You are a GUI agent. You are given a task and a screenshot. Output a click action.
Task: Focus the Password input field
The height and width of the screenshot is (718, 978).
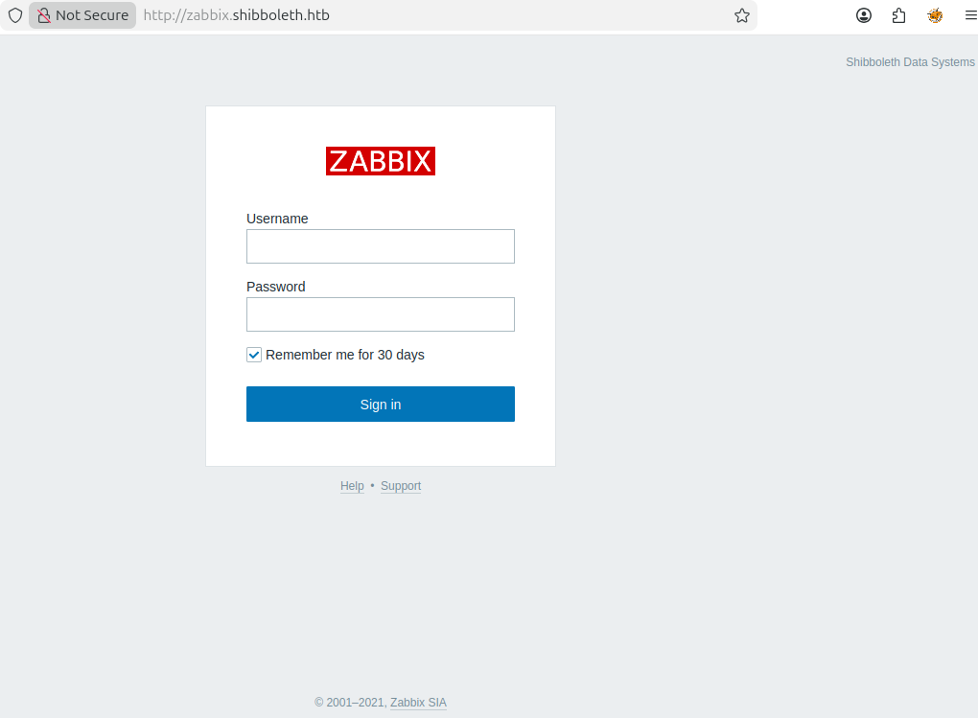(381, 314)
